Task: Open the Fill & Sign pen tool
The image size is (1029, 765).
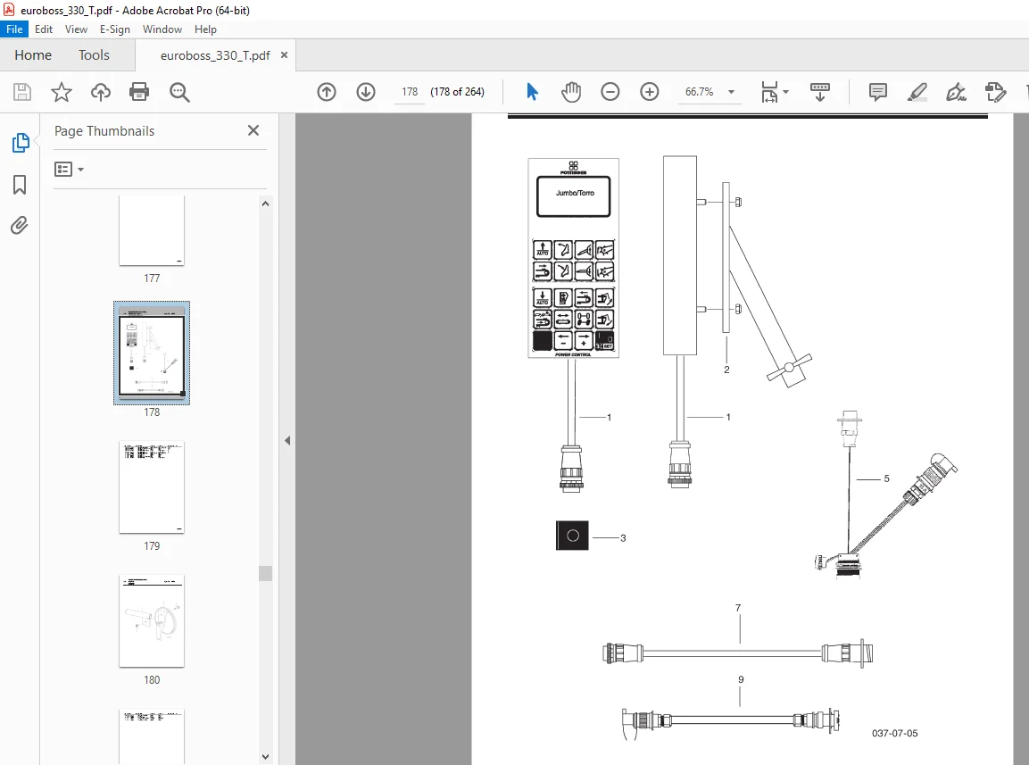Action: [956, 92]
